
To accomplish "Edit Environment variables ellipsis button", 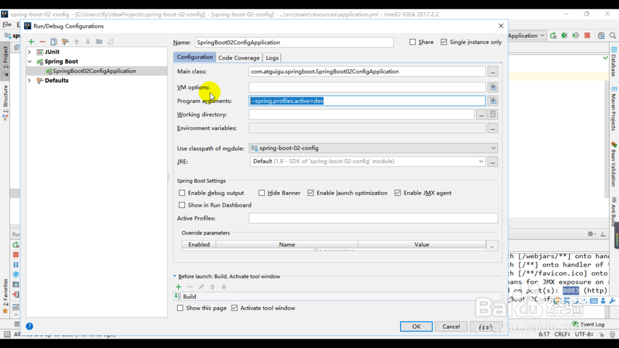I will point(492,128).
